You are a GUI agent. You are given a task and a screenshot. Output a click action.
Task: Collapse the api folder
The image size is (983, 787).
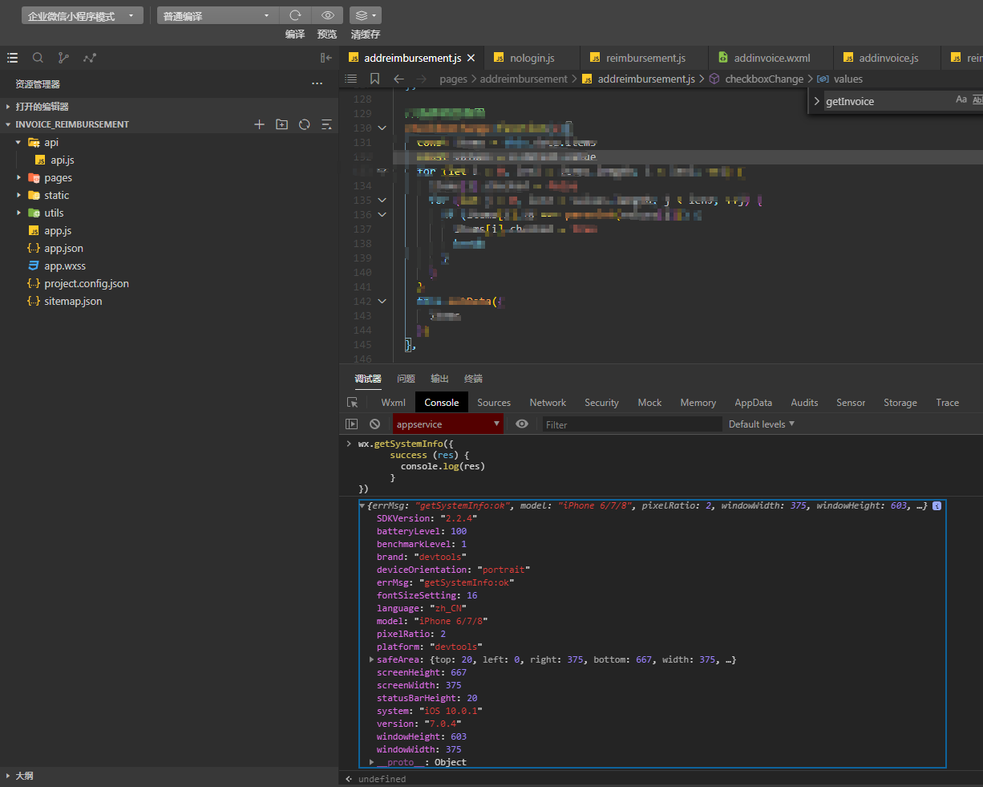[18, 142]
